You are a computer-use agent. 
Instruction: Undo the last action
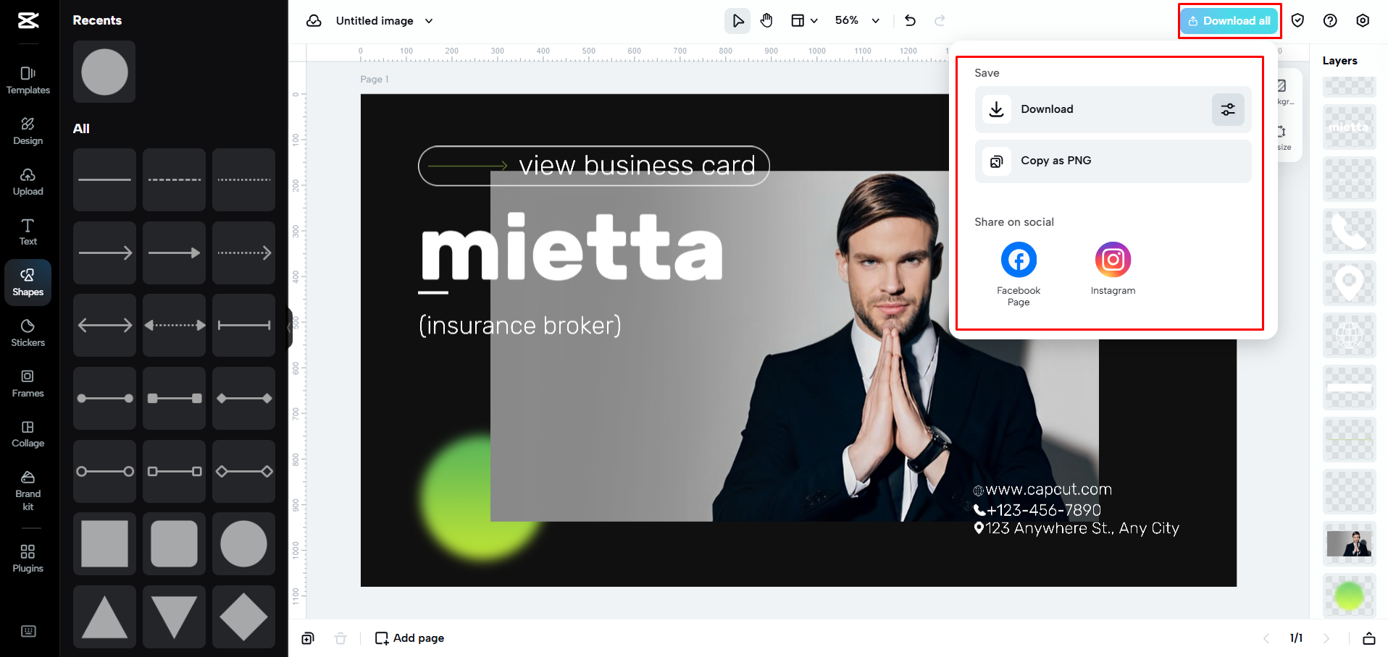[910, 20]
